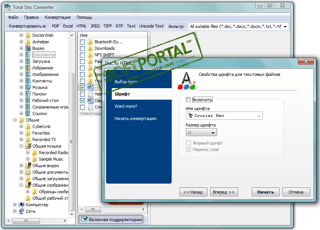Viewport: 320px width, 230px height.
Task: Enable the Включить font checkbox
Action: click(188, 99)
